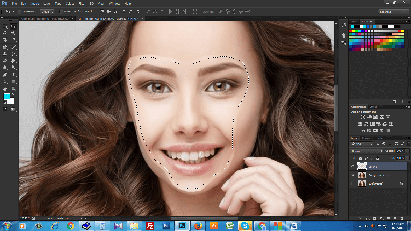Select the Crop tool
This screenshot has width=411, height=231.
tap(5, 40)
